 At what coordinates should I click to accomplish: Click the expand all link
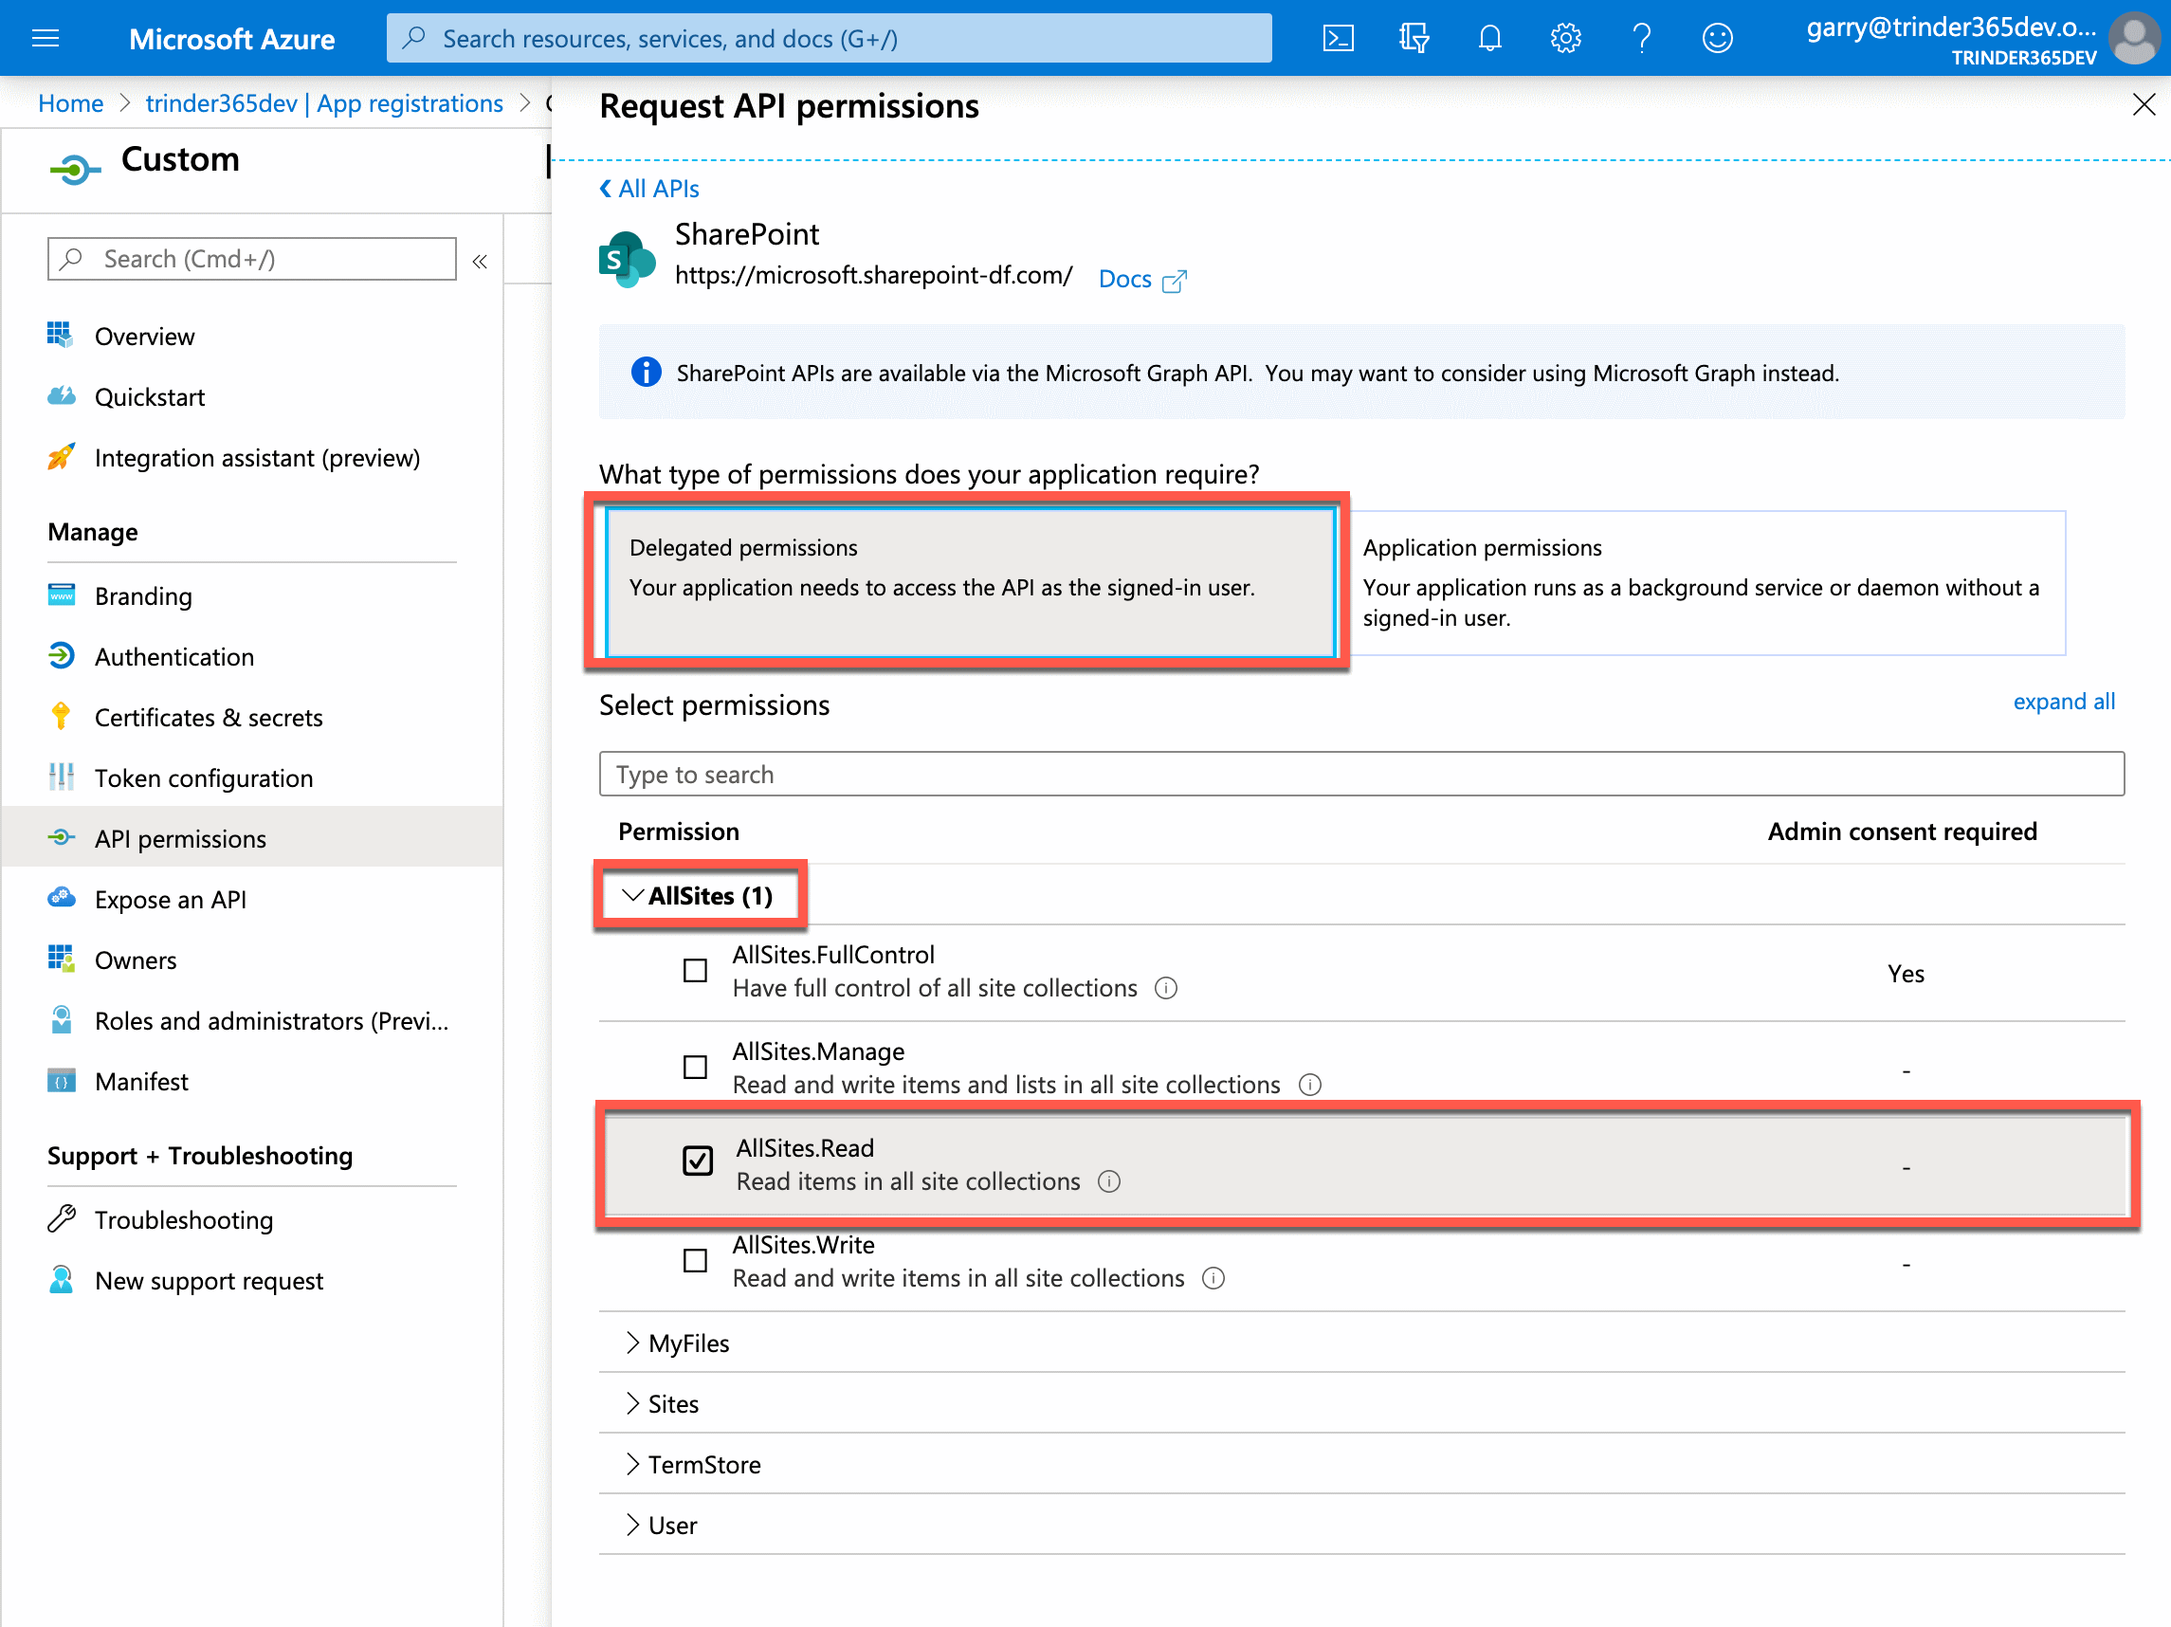point(2064,702)
